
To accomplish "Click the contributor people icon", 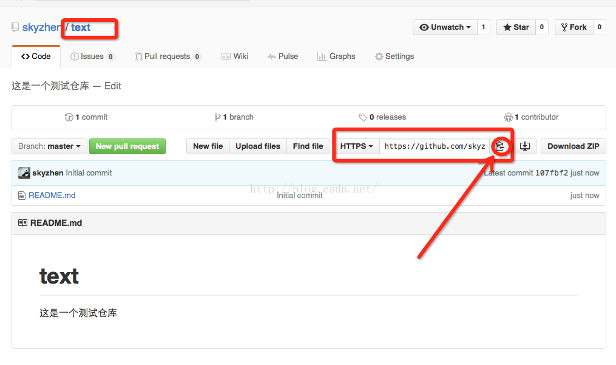I will pyautogui.click(x=509, y=117).
